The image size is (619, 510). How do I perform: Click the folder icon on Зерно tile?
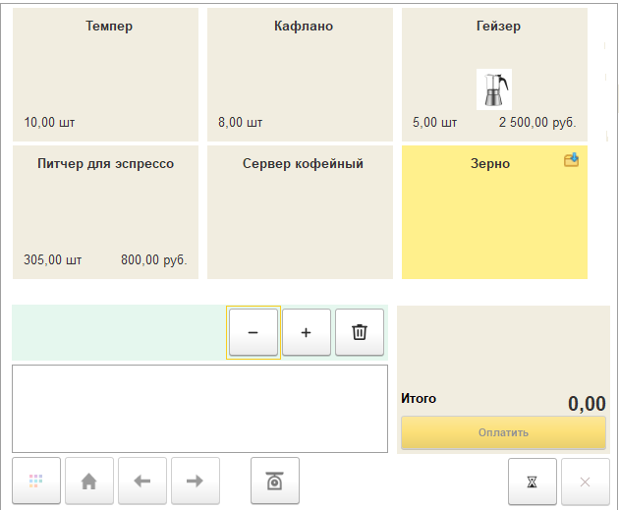(x=571, y=159)
